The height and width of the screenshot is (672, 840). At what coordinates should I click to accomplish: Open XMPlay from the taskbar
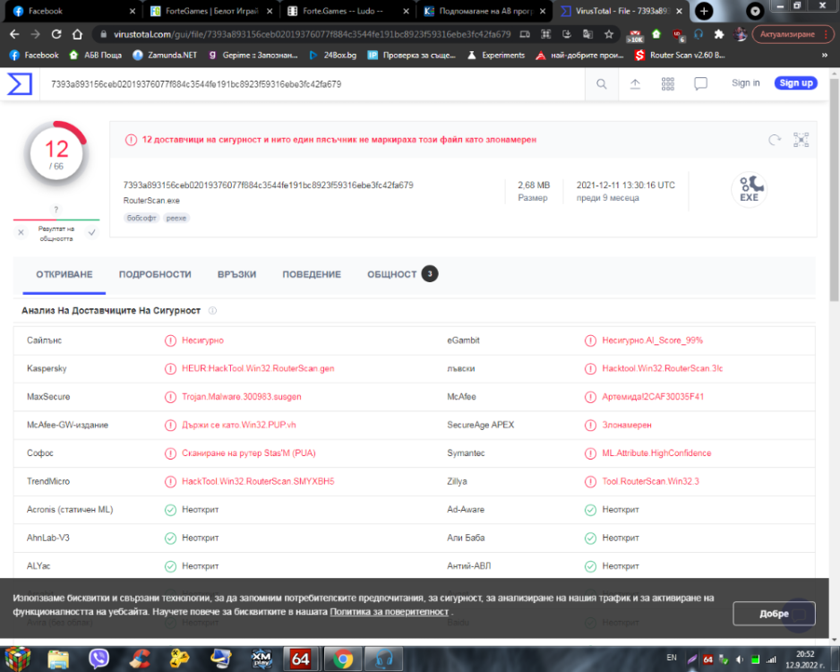tap(261, 659)
